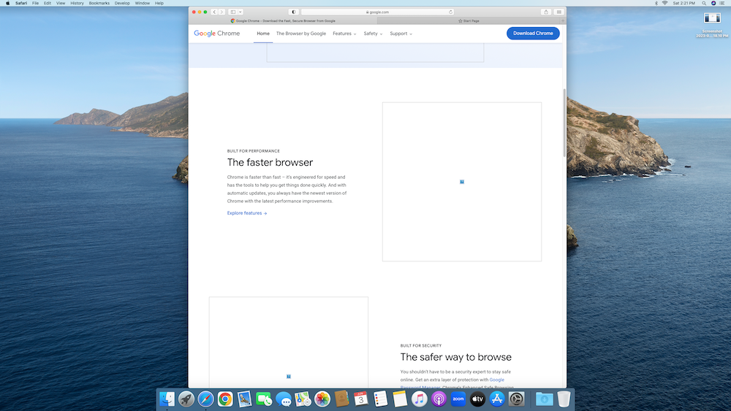Select the Screenshot file on the desktop
Screen dimensions: 731x411
coord(712,25)
